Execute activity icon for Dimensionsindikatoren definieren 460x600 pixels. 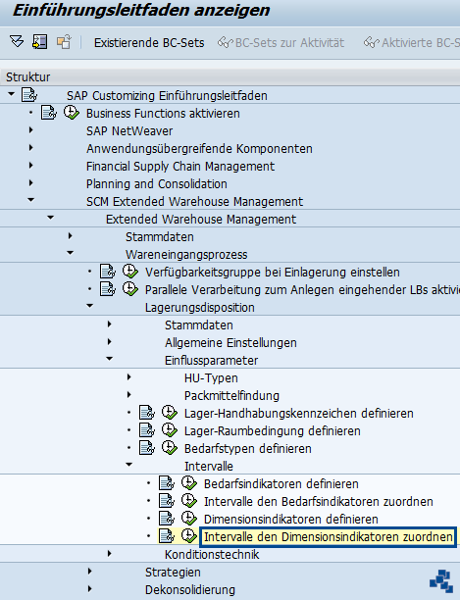[x=189, y=518]
